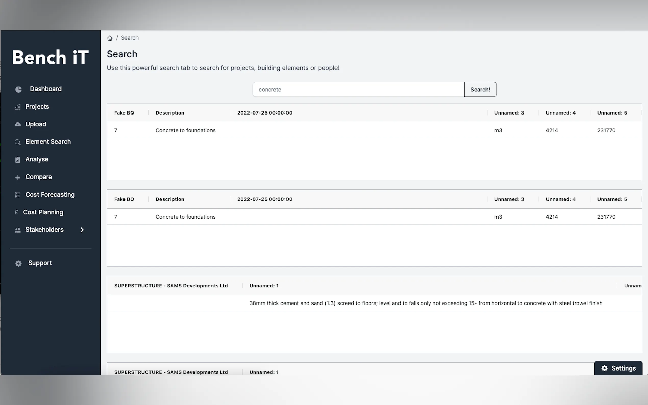Screen dimensions: 648x405
Task: Click the Analyse clipboard icon
Action: (17, 160)
